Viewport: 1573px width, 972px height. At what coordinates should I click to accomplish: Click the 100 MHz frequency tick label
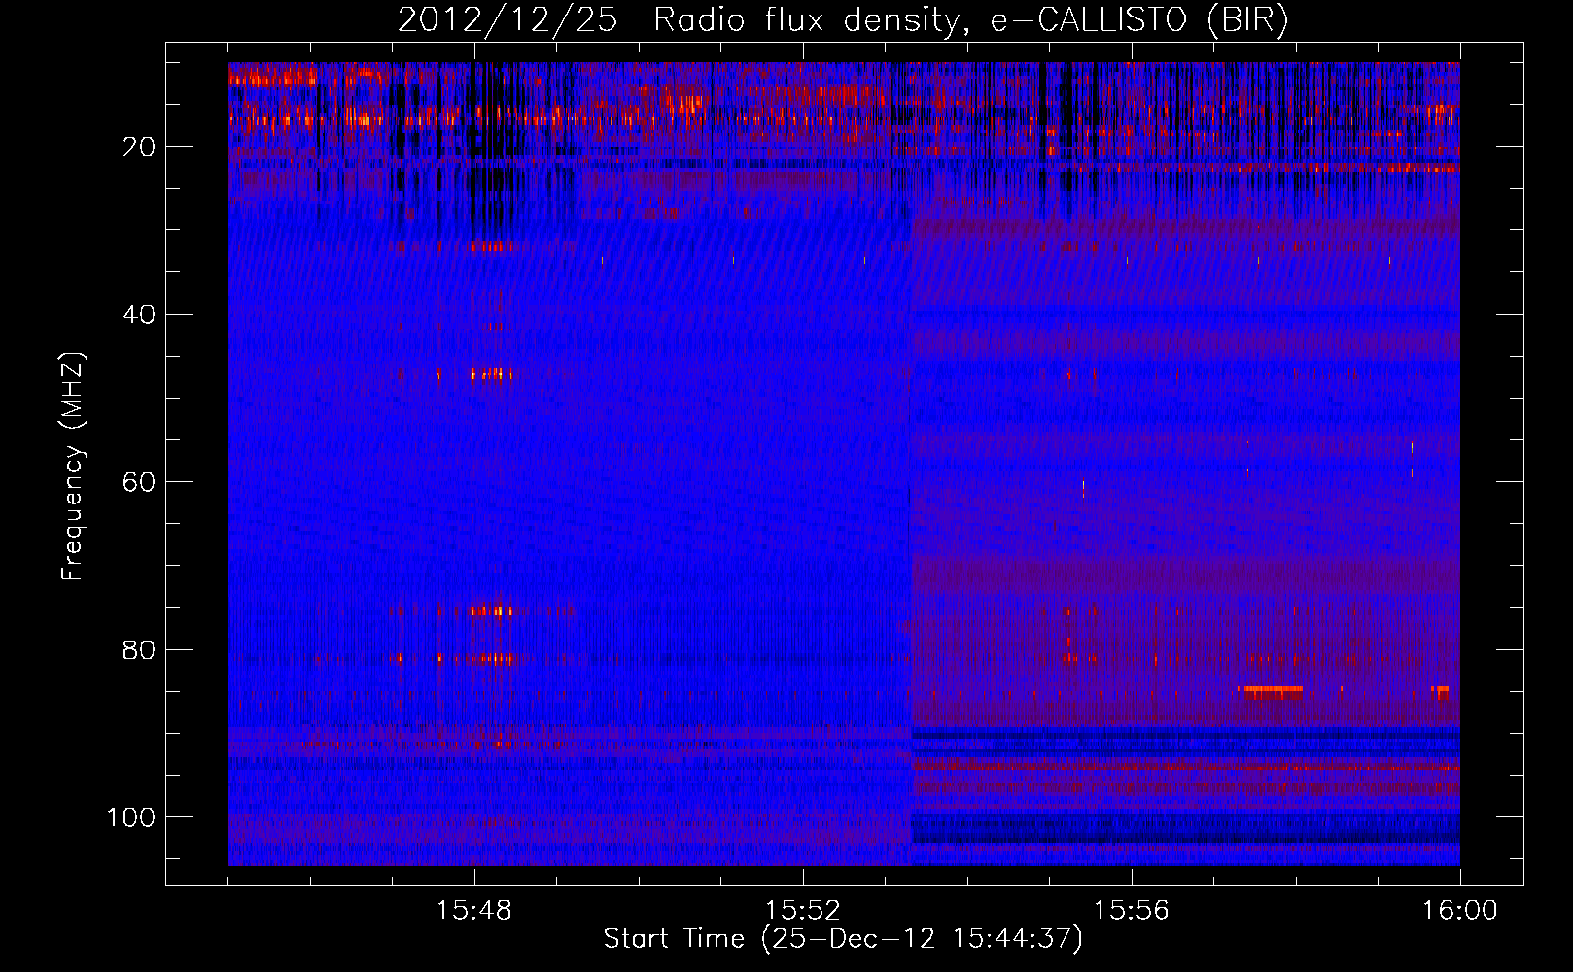(x=131, y=816)
